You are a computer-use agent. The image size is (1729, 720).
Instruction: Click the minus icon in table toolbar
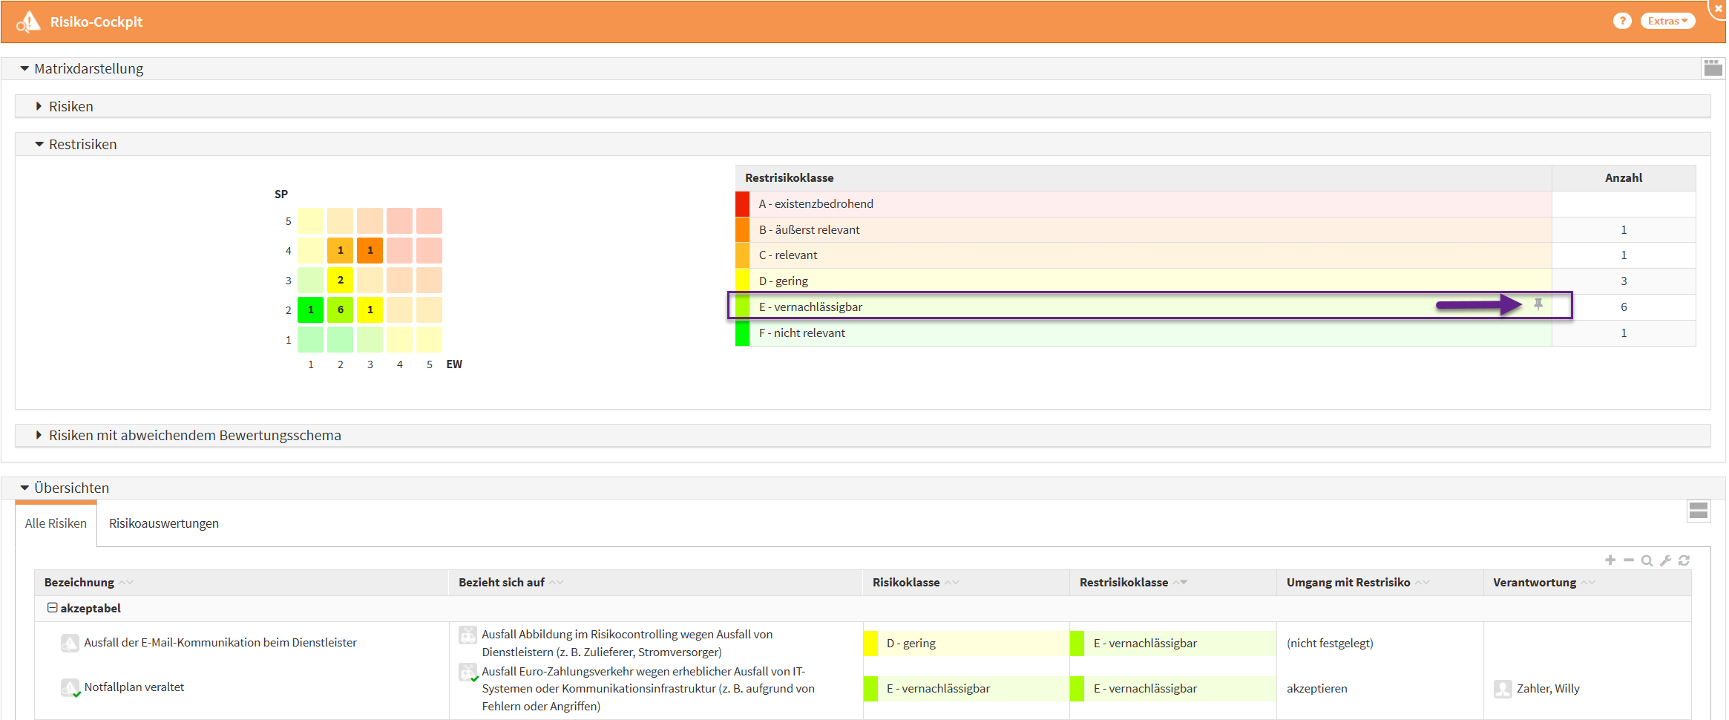pos(1629,560)
